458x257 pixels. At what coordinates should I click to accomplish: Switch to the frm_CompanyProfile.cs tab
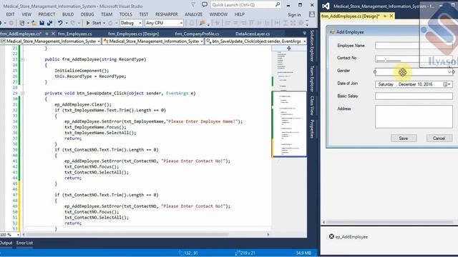tap(197, 34)
